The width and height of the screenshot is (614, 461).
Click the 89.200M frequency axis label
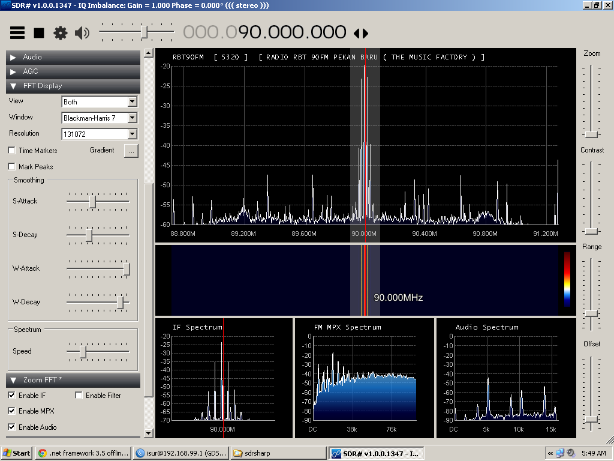(243, 234)
